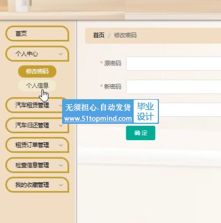
Task: Expand the 汽车归还管理 chevron
Action: coord(61,125)
